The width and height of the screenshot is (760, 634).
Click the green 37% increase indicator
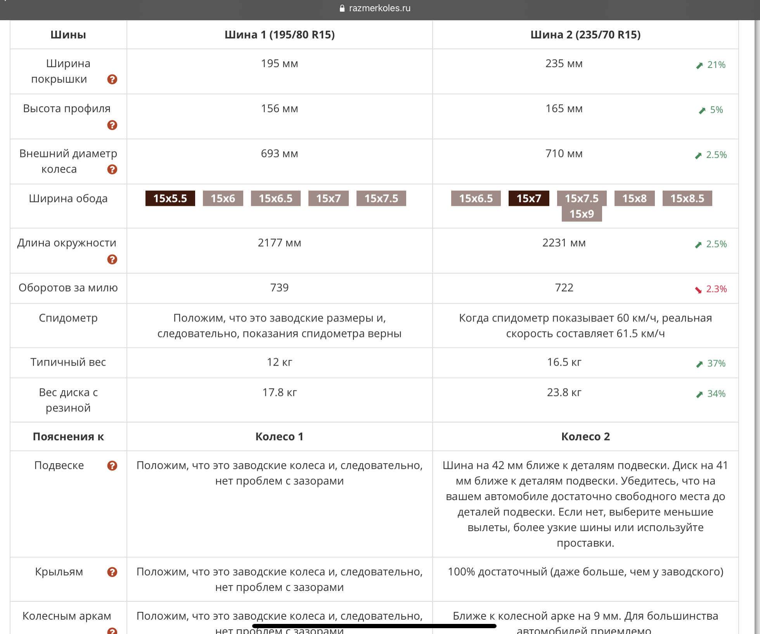point(711,364)
